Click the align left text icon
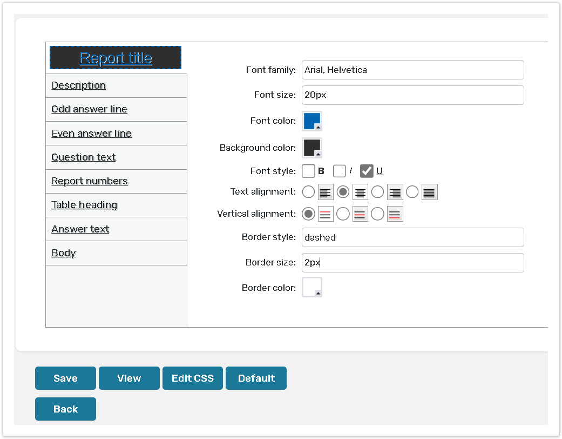 tap(326, 192)
